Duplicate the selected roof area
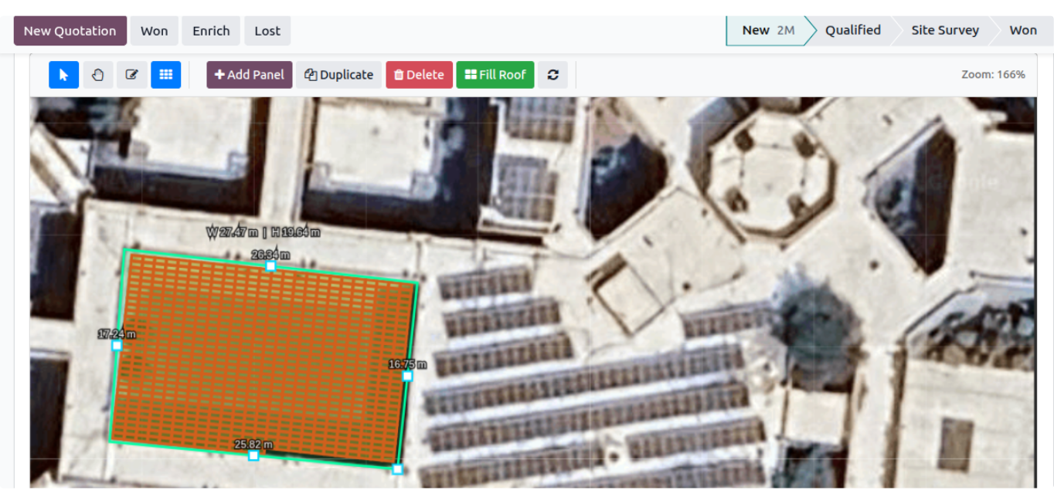 coord(338,75)
